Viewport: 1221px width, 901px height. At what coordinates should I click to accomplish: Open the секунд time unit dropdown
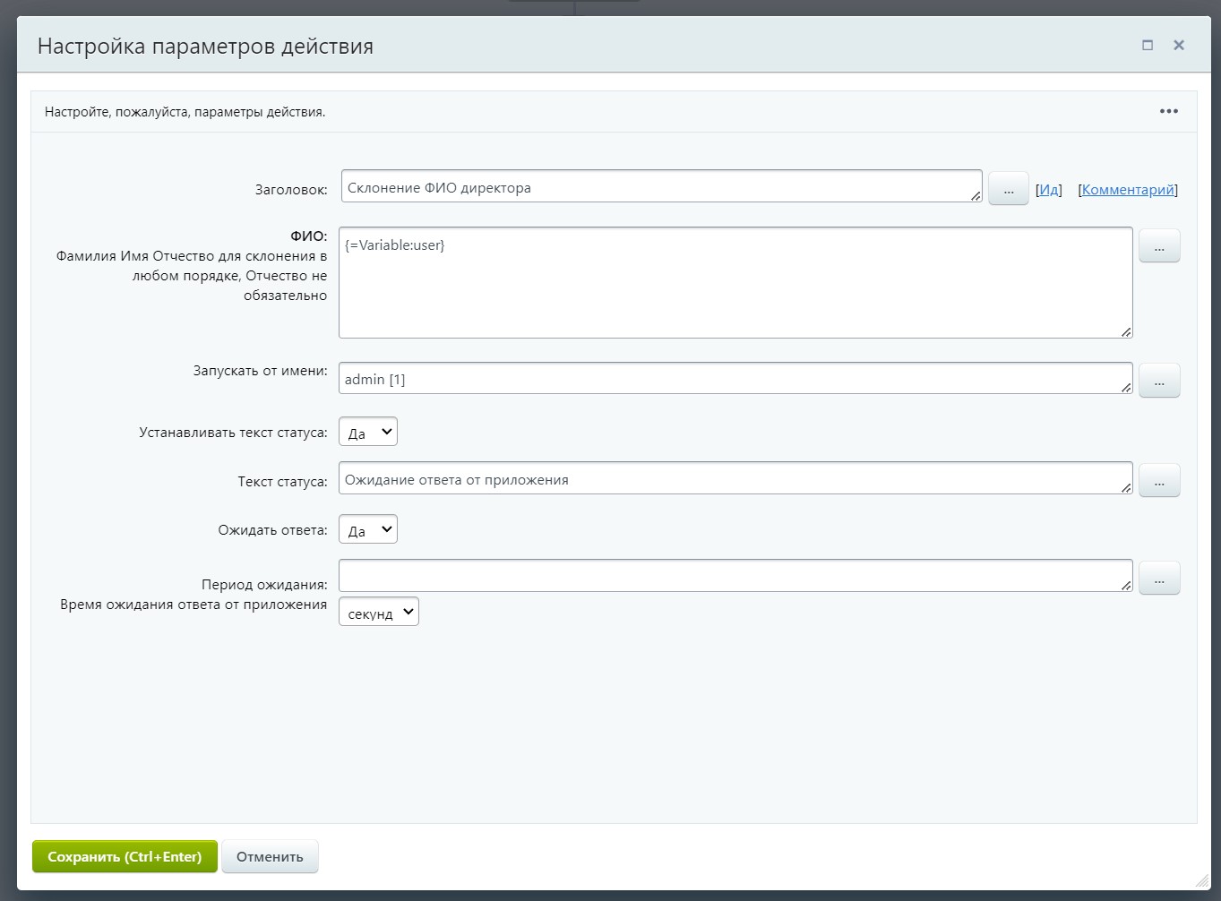pos(379,613)
